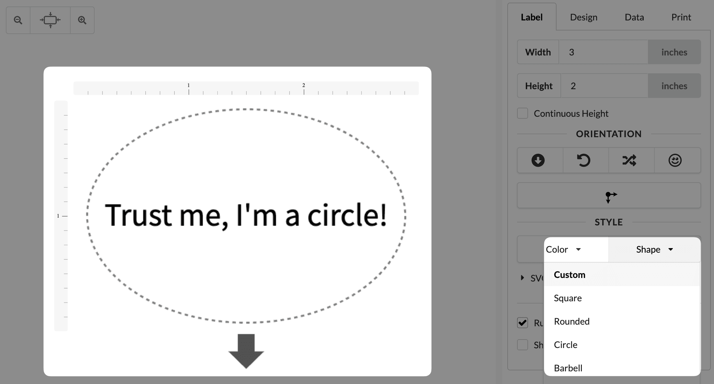Viewport: 714px width, 384px height.
Task: Click the shuffle arrows orientation icon
Action: pyautogui.click(x=629, y=160)
